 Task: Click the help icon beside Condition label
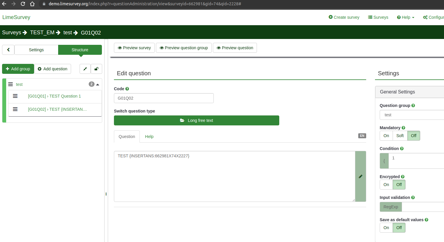click(402, 149)
